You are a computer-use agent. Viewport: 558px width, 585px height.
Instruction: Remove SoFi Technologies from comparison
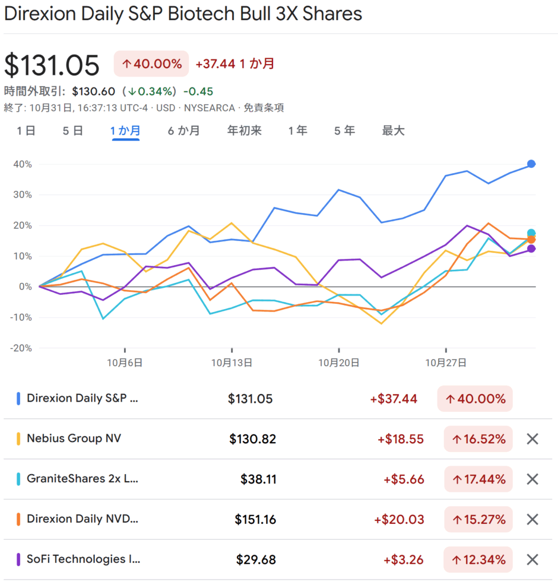[x=532, y=559]
